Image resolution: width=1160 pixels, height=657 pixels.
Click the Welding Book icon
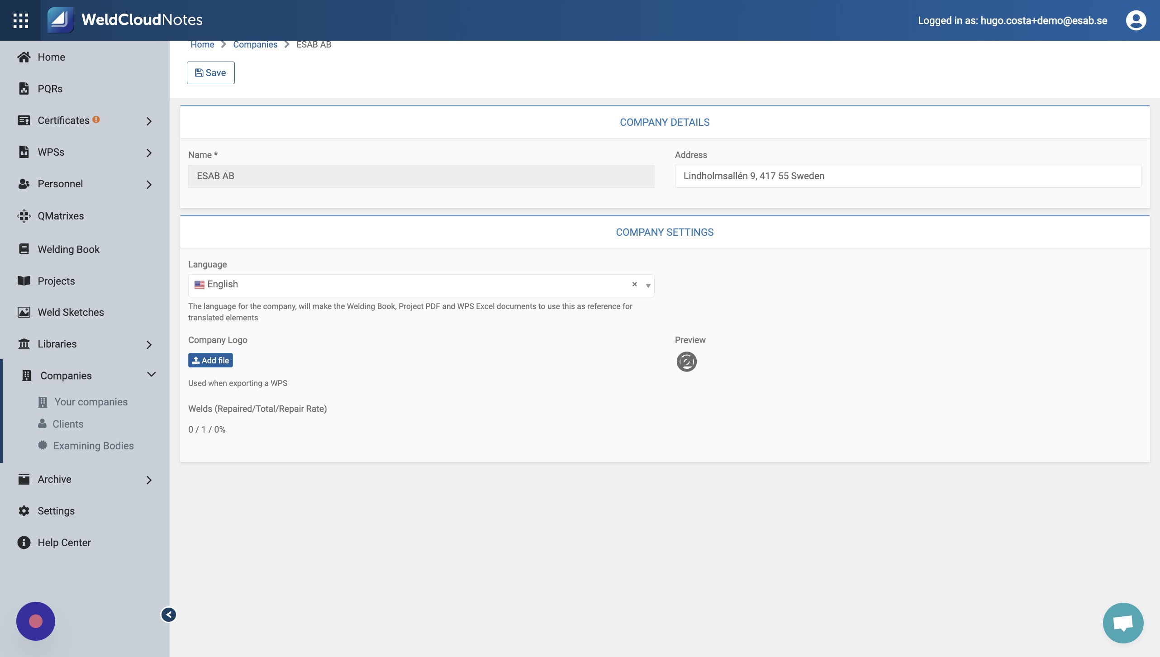click(24, 249)
